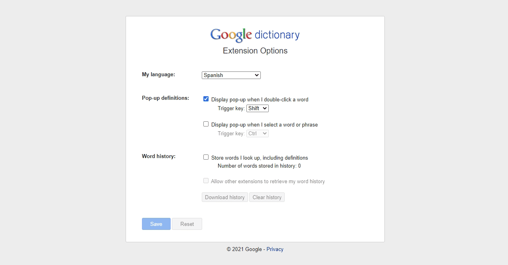This screenshot has height=265, width=508.
Task: Click the Extension Options heading
Action: pyautogui.click(x=255, y=51)
